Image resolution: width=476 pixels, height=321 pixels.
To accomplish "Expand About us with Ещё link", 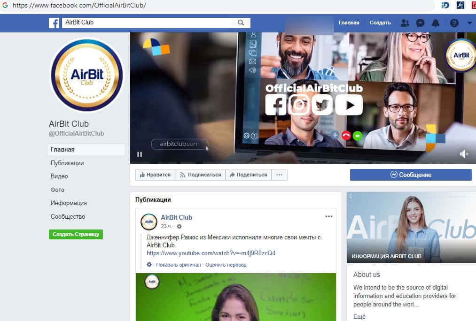I will 359,316.
